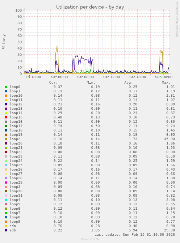Click the 'Avg:' column header
180x243 pixels.
128,83
